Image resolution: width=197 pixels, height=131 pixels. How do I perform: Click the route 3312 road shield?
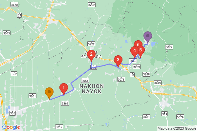tap(59, 127)
